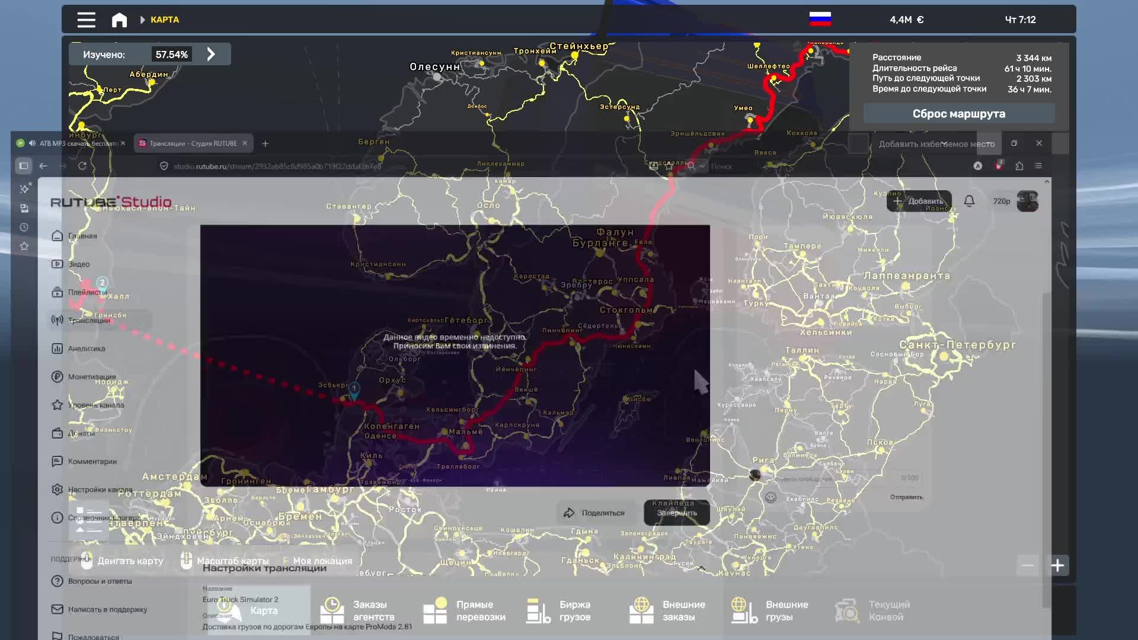The image size is (1138, 640).
Task: Click the map zoom in plus button
Action: coord(1057,565)
